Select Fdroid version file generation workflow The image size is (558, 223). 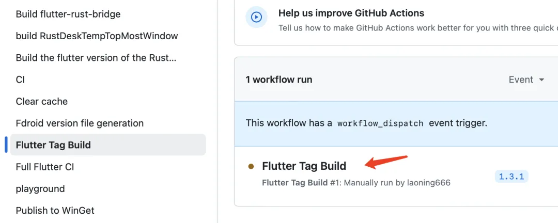[80, 123]
